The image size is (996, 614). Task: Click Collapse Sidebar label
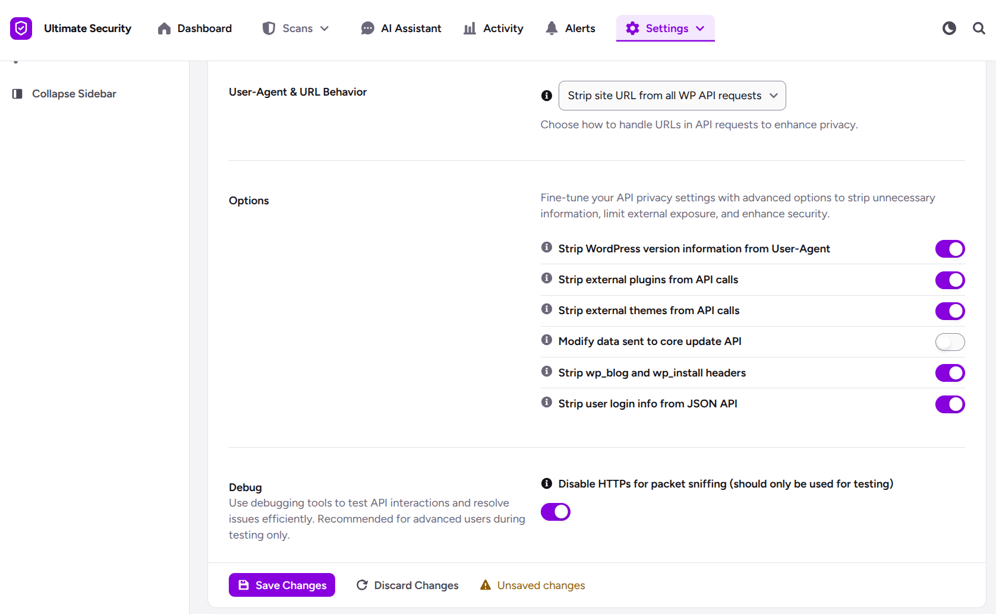[74, 94]
